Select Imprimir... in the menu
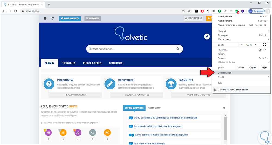This screenshot has height=145, width=272. click(241, 50)
